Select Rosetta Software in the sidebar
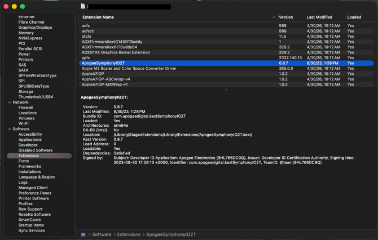Image resolution: width=378 pixels, height=240 pixels. (34, 215)
